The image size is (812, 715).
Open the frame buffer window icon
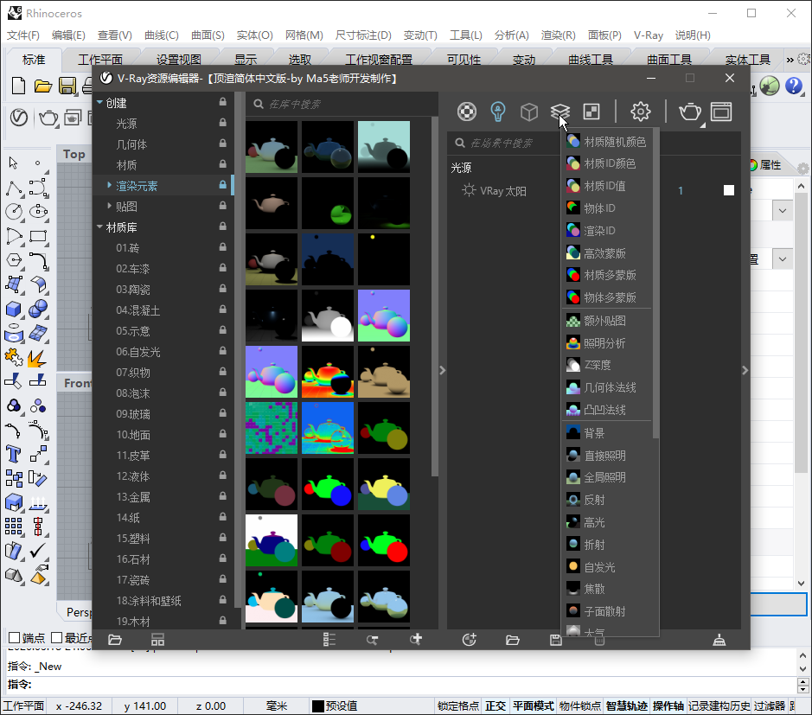721,112
